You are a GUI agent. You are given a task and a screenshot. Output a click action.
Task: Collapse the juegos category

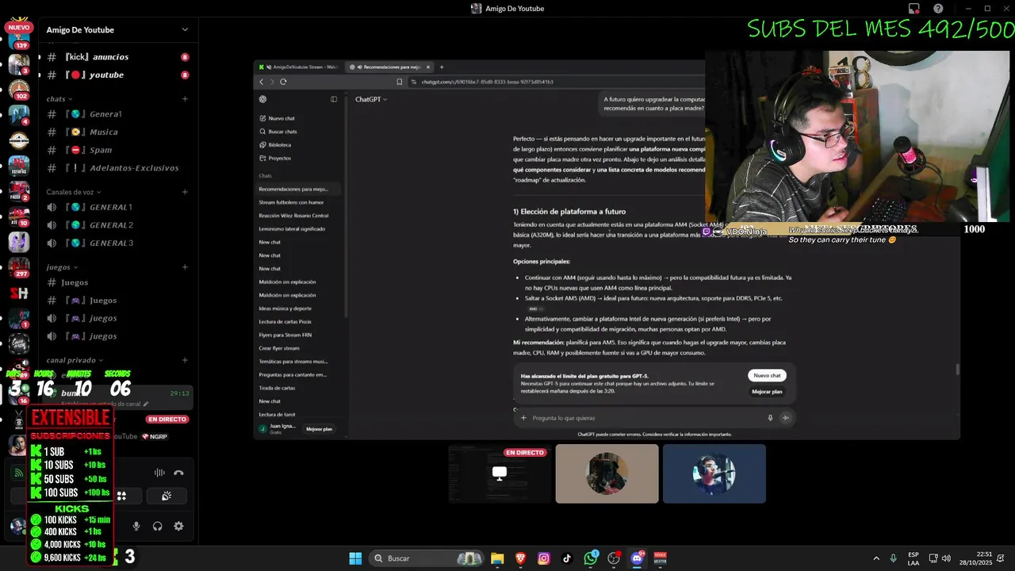coord(62,267)
